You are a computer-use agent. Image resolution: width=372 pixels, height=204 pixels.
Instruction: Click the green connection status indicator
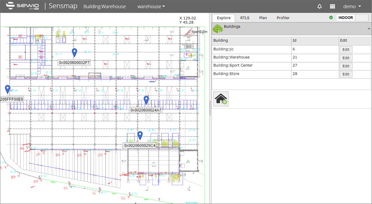coord(331,18)
